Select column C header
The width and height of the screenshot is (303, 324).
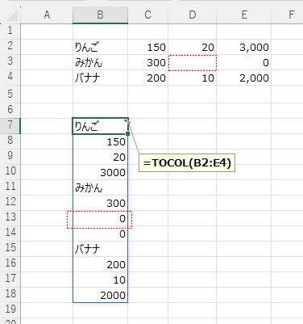[x=148, y=15]
